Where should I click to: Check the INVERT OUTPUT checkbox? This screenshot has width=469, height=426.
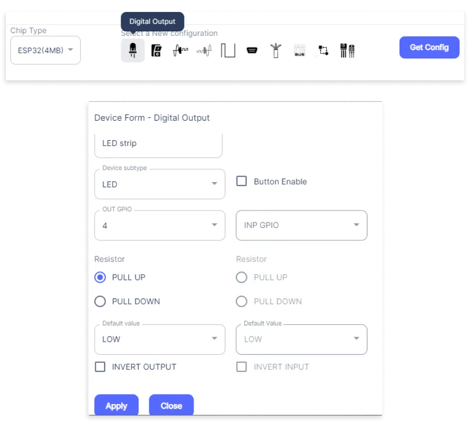click(100, 367)
